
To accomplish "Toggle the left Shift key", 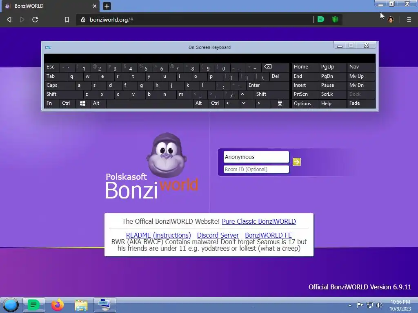I will tap(63, 94).
